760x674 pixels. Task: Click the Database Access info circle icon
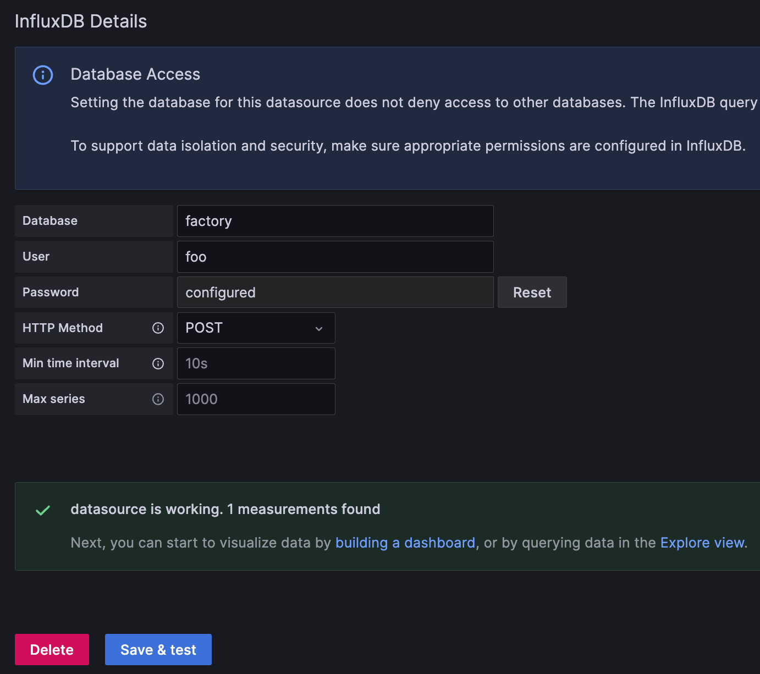(x=43, y=75)
